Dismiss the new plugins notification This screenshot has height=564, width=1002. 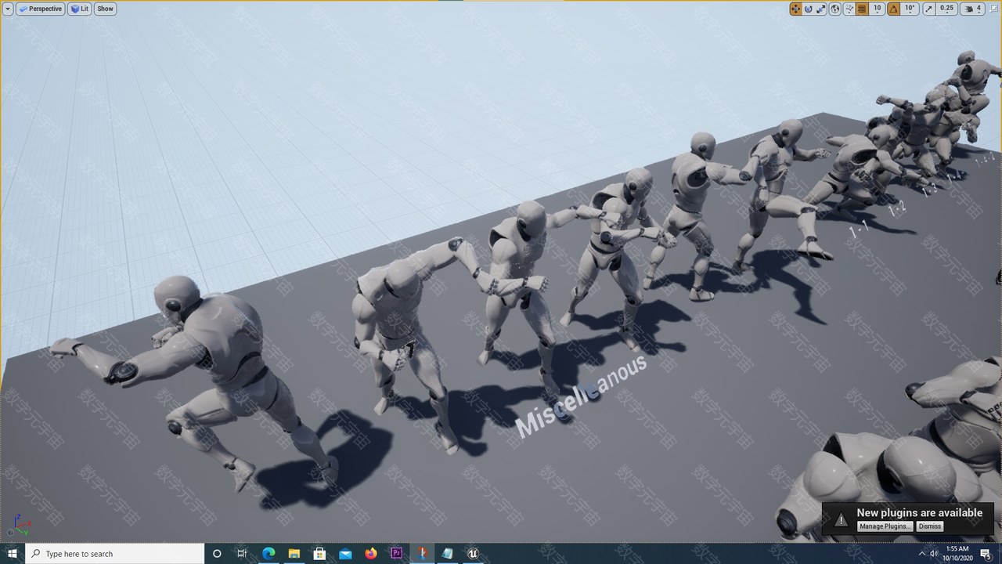pos(930,526)
